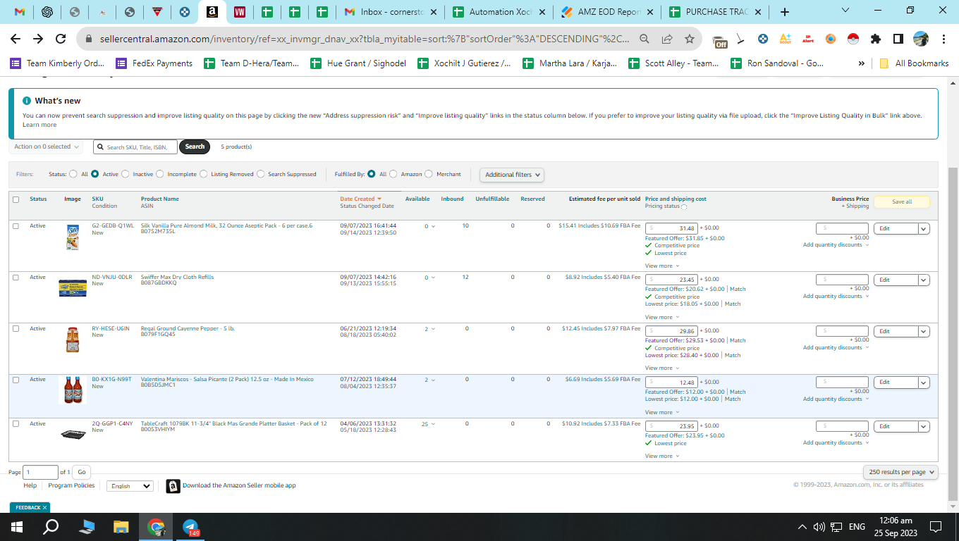Click the info icon beside What's new

[27, 101]
